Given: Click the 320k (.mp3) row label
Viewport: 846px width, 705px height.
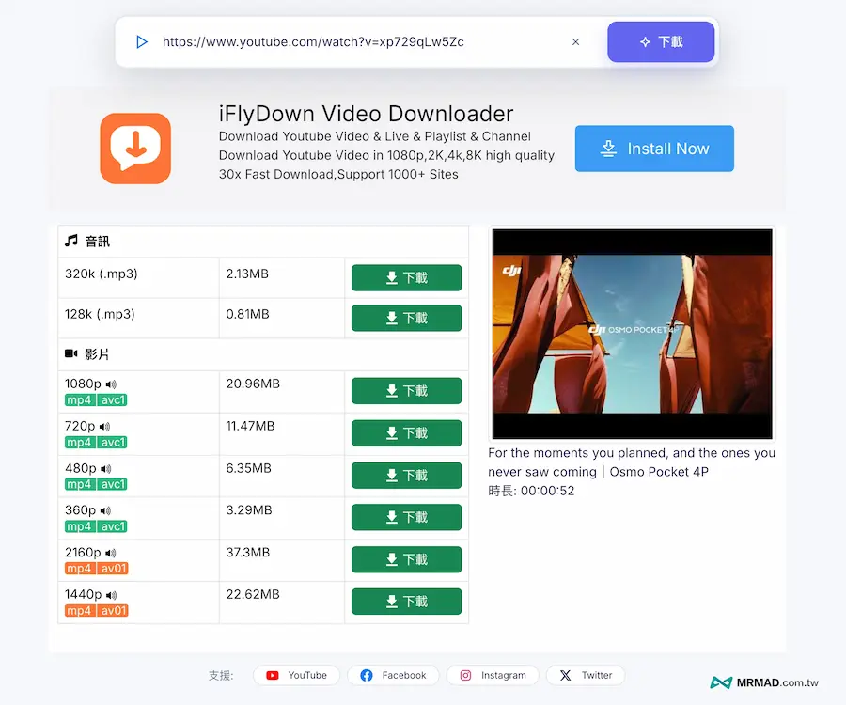Looking at the screenshot, I should (x=101, y=274).
